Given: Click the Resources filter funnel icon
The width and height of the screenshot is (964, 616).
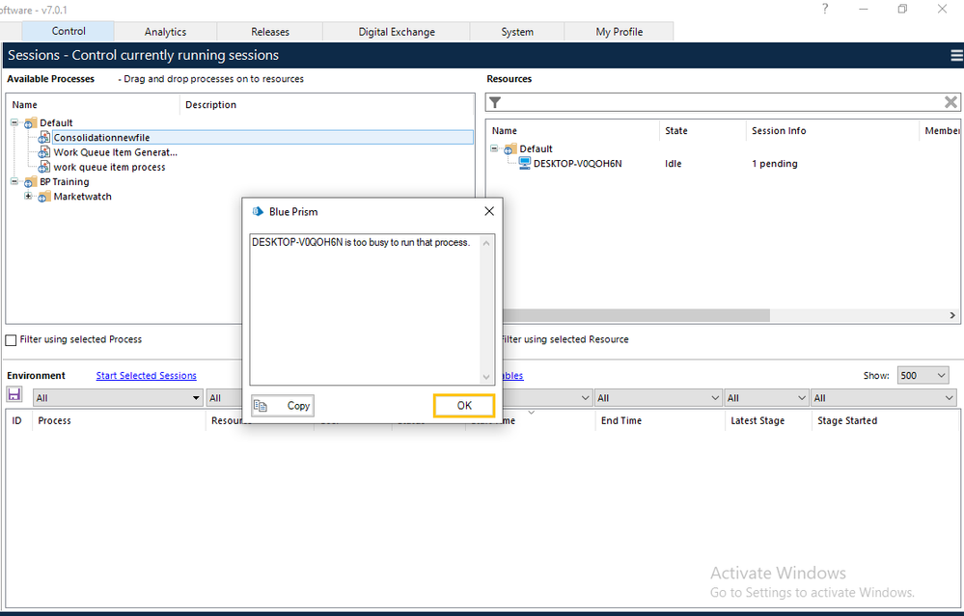Looking at the screenshot, I should [x=495, y=102].
